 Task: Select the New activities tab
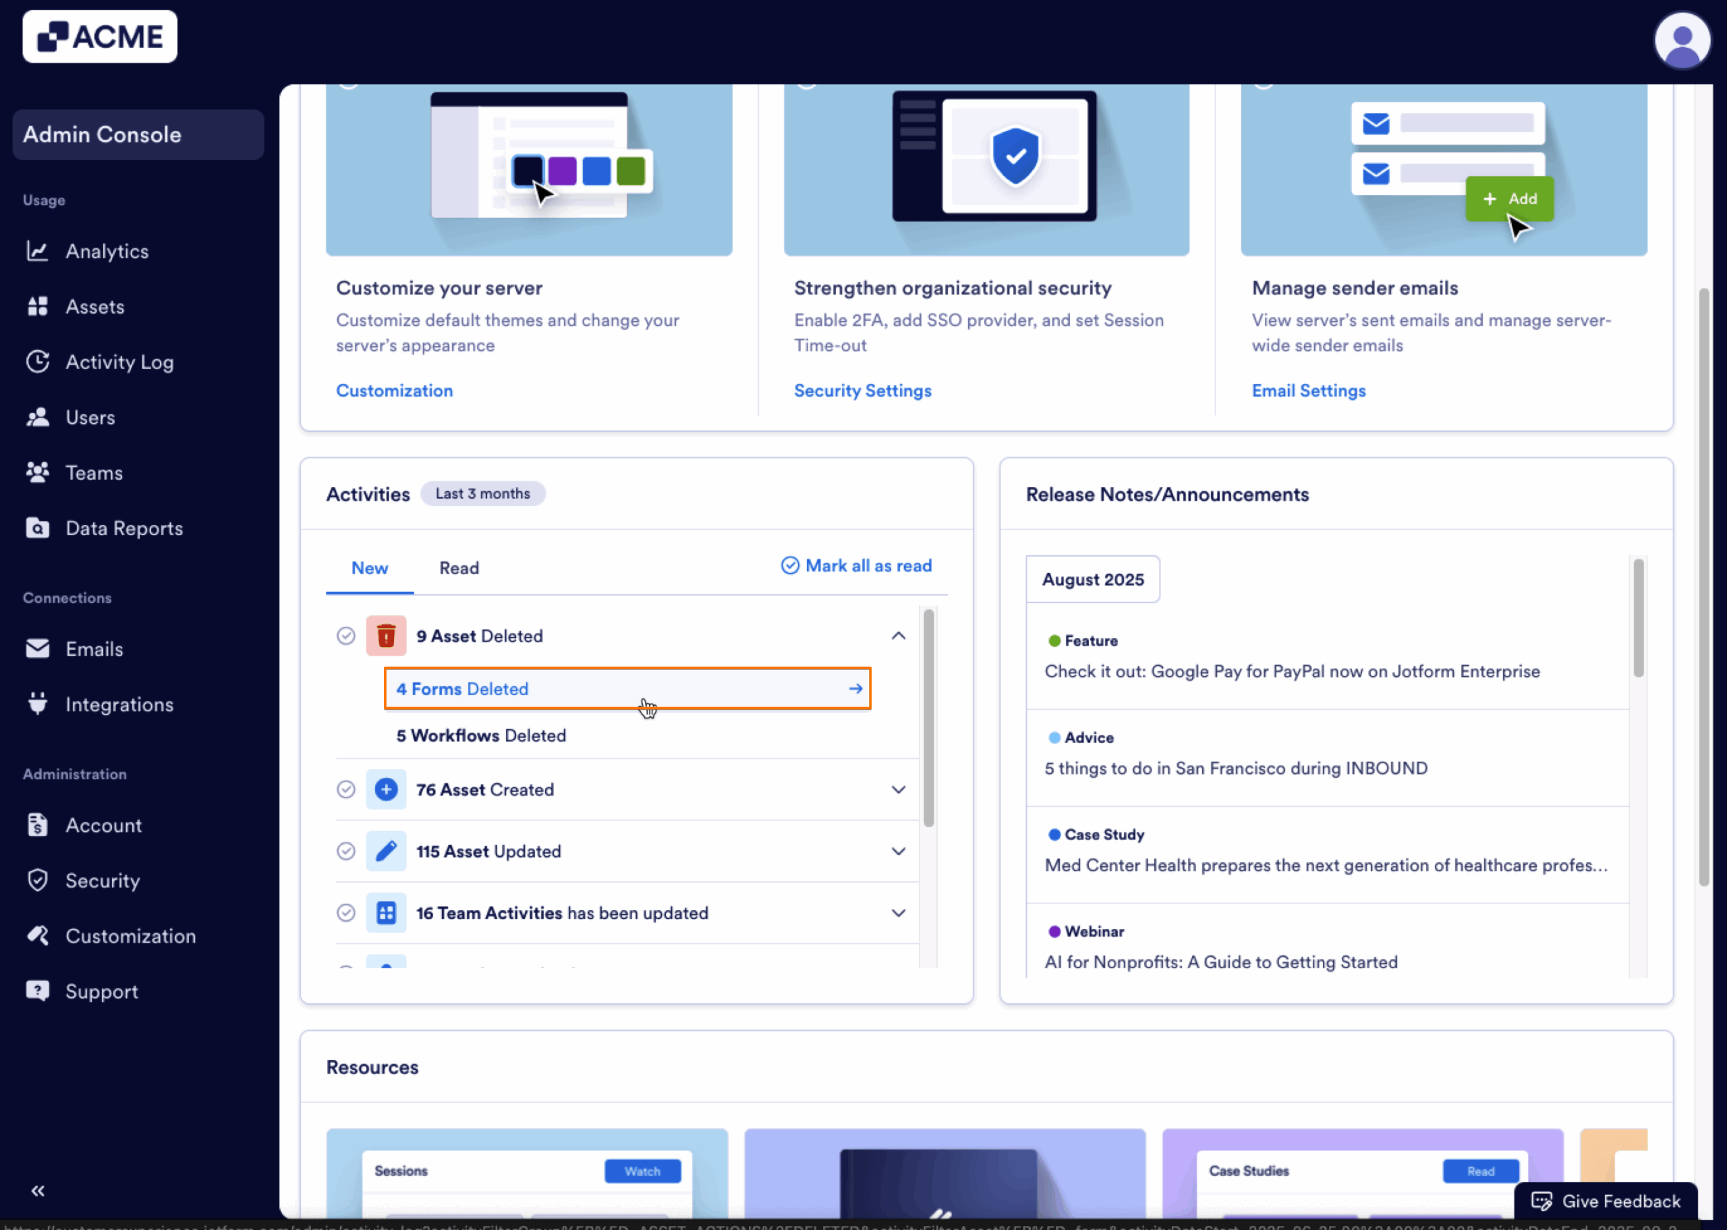tap(370, 568)
